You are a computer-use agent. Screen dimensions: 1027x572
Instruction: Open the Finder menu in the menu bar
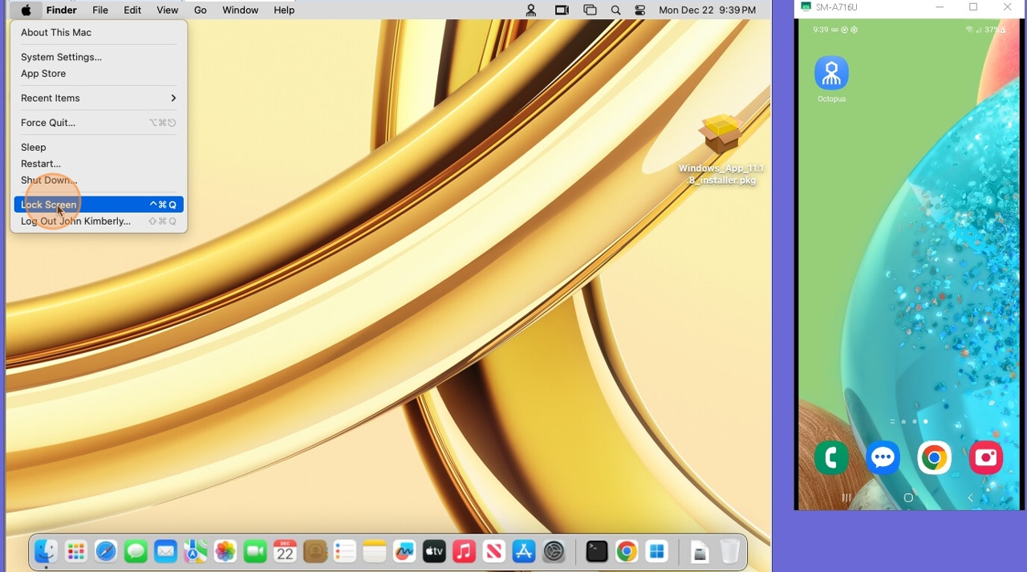tap(61, 10)
